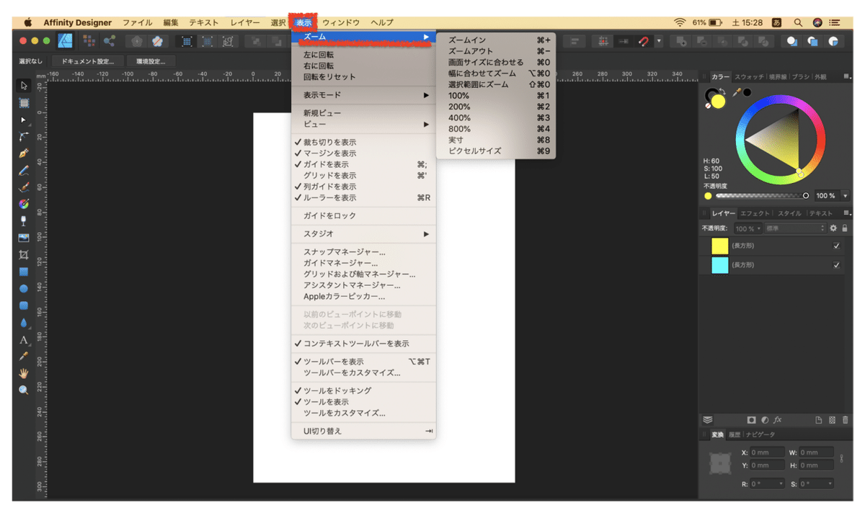This screenshot has width=865, height=518.
Task: Select the Rectangle shape tool
Action: tap(24, 272)
